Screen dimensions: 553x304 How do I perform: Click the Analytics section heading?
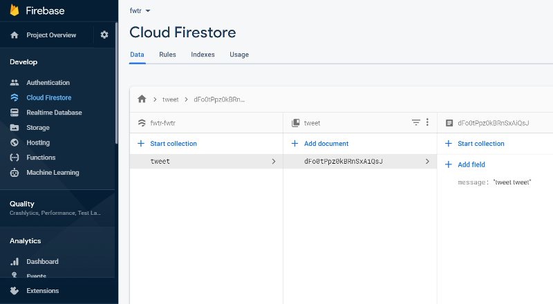click(x=26, y=241)
